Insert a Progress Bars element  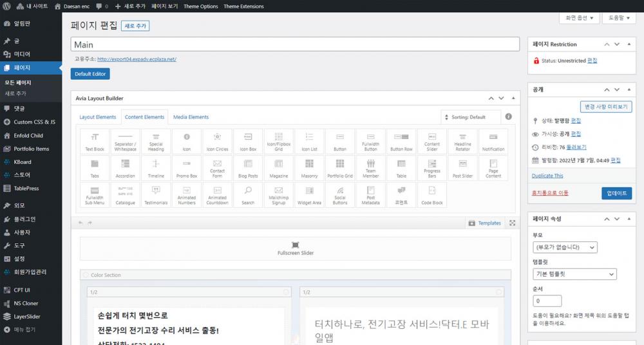[x=432, y=169]
